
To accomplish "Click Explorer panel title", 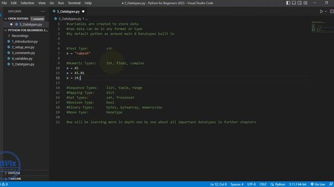I will tap(15, 11).
